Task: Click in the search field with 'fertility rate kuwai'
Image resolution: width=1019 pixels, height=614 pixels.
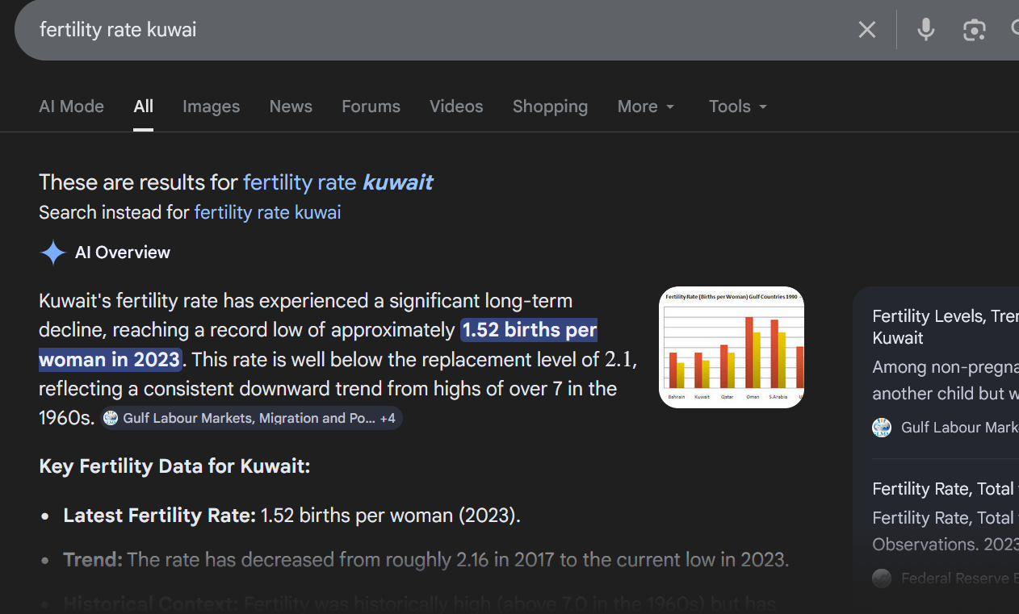Action: click(x=436, y=30)
